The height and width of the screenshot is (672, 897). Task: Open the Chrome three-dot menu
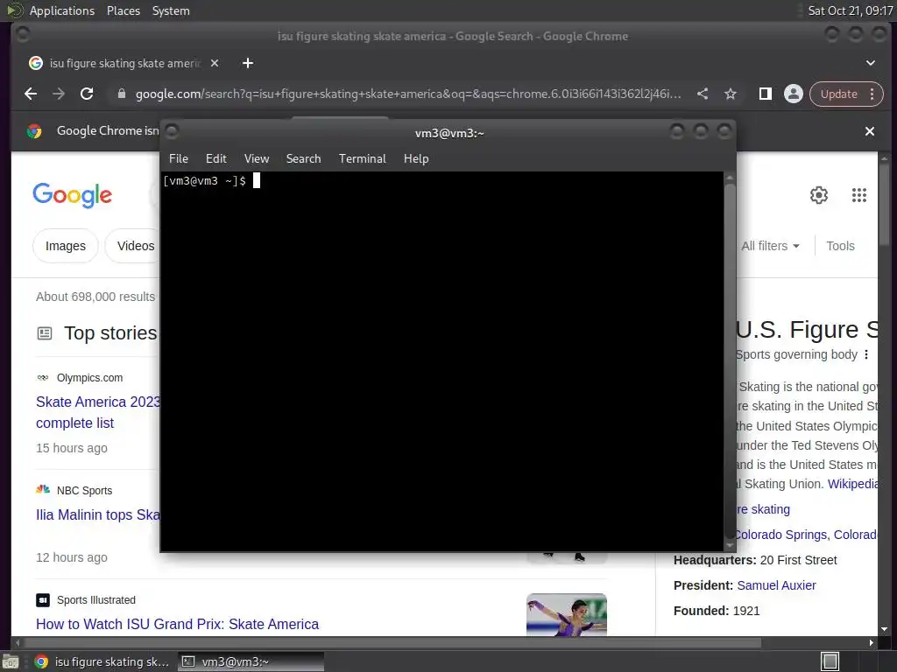872,94
